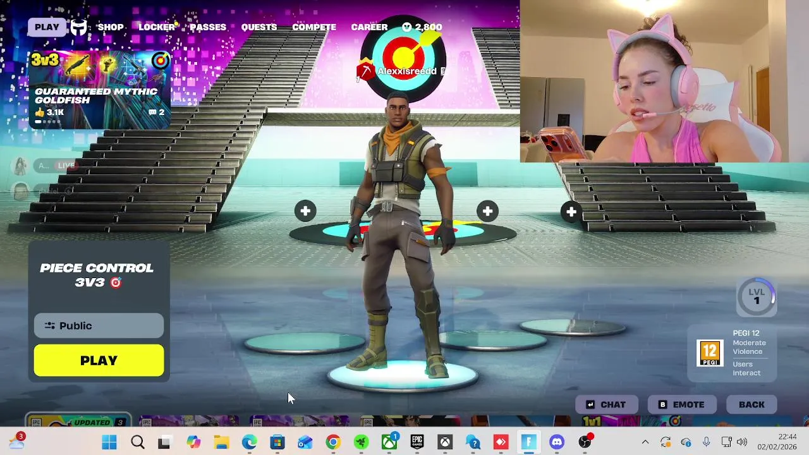Open the LVL 1 level progress ring

point(757,296)
